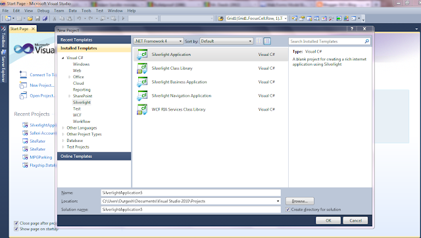Click the Start Debugging play icon
The height and width of the screenshot is (238, 421).
[x=123, y=18]
